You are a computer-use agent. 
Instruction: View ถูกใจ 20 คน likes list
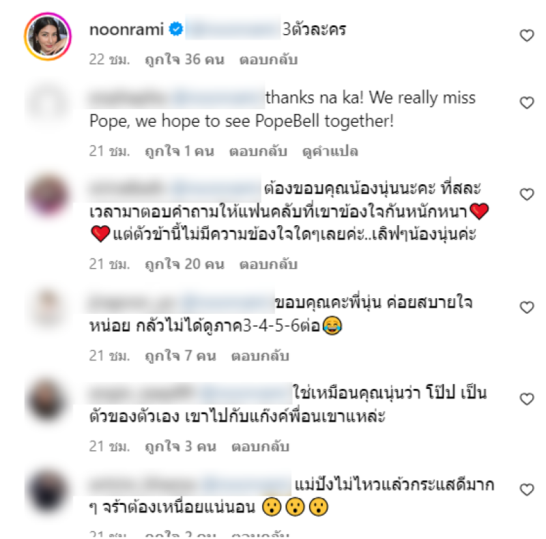(x=184, y=264)
